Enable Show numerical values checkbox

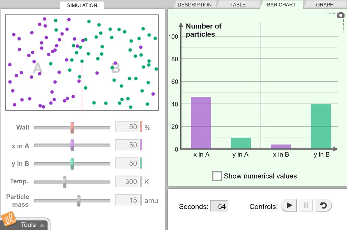point(217,176)
